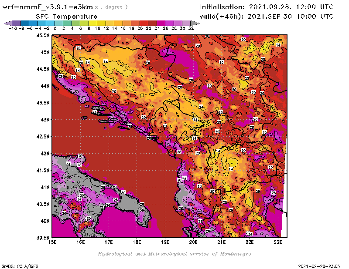Select the gray arrow swatch above 32
Image resolution: width=349 pixels, height=269 pixels.
coord(195,24)
